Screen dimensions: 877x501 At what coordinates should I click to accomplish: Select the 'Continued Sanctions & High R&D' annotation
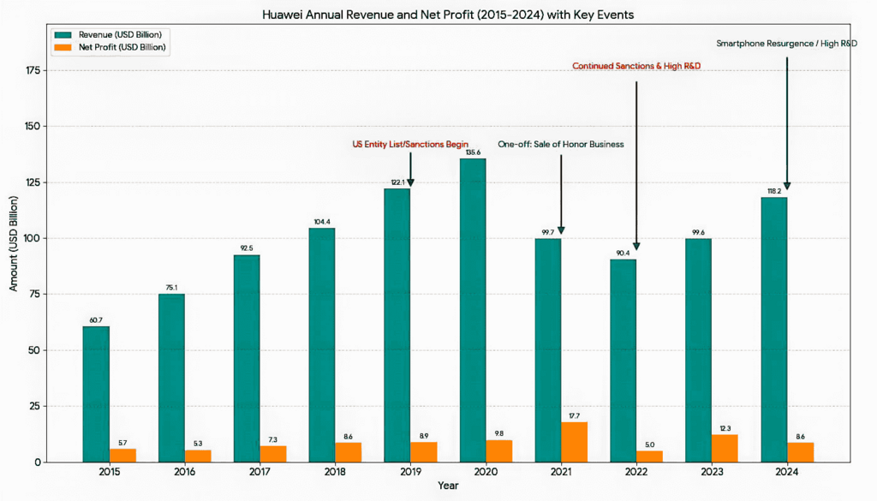click(x=636, y=66)
